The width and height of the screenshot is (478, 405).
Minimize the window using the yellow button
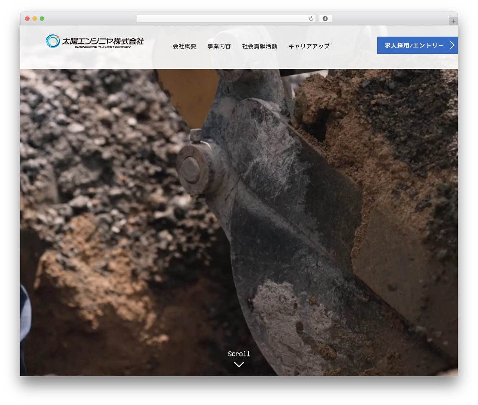pyautogui.click(x=35, y=19)
